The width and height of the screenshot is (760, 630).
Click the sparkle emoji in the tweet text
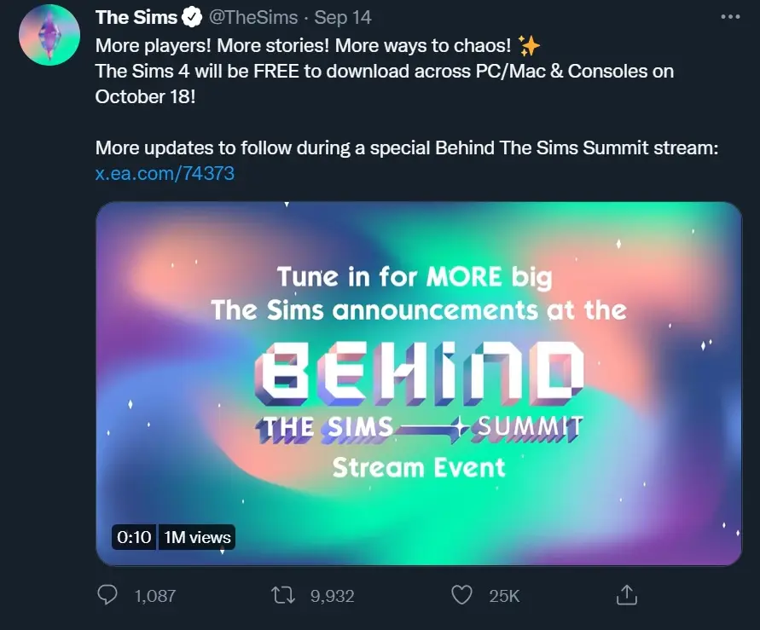coord(529,45)
